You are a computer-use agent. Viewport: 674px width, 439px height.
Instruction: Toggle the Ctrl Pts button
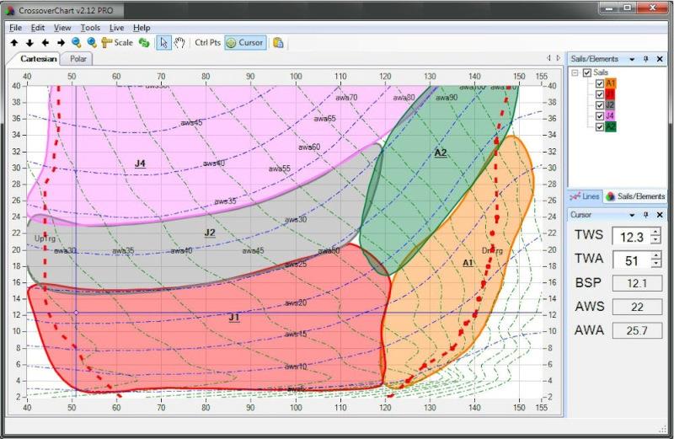[x=207, y=43]
